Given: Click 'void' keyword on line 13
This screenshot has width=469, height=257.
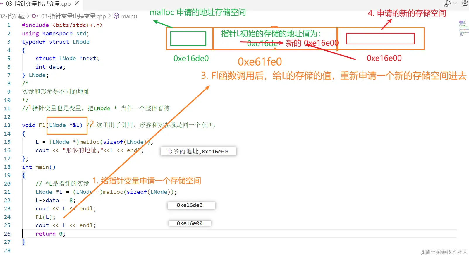Looking at the screenshot, I should (29, 125).
